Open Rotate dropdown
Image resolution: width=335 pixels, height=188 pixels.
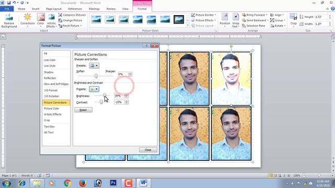click(x=278, y=26)
